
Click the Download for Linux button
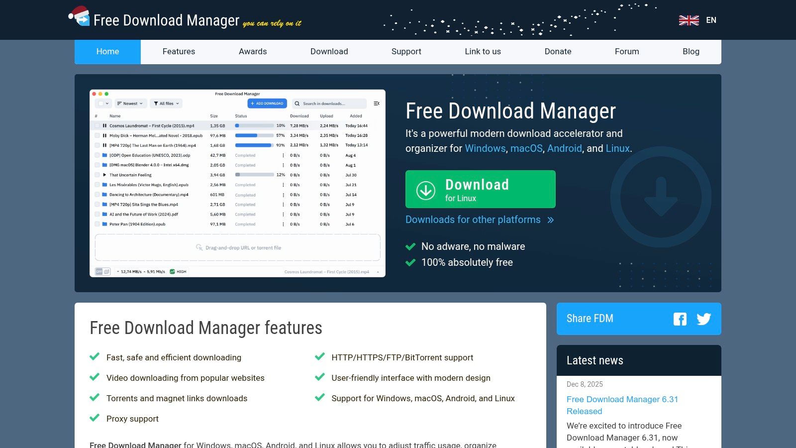pos(480,189)
